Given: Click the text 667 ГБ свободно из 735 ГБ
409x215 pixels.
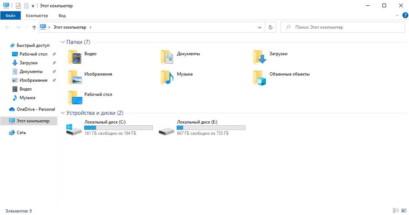Looking at the screenshot, I should coord(203,133).
